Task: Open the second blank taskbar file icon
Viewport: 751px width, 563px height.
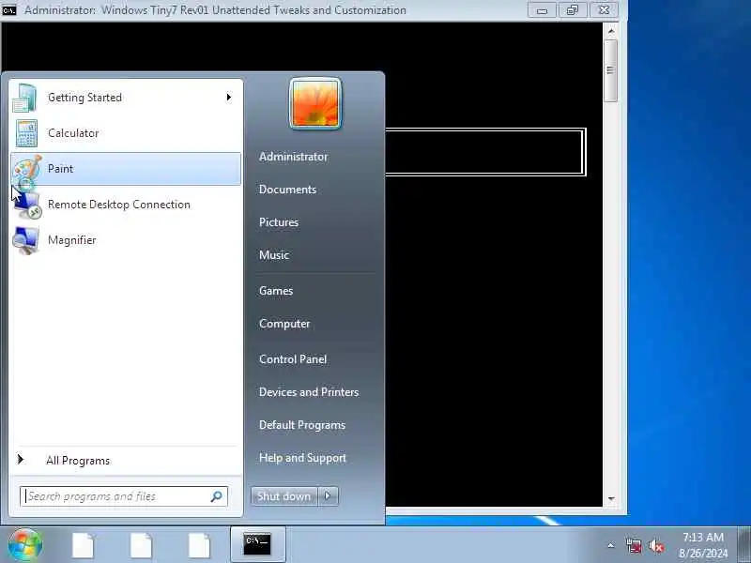Action: click(141, 545)
